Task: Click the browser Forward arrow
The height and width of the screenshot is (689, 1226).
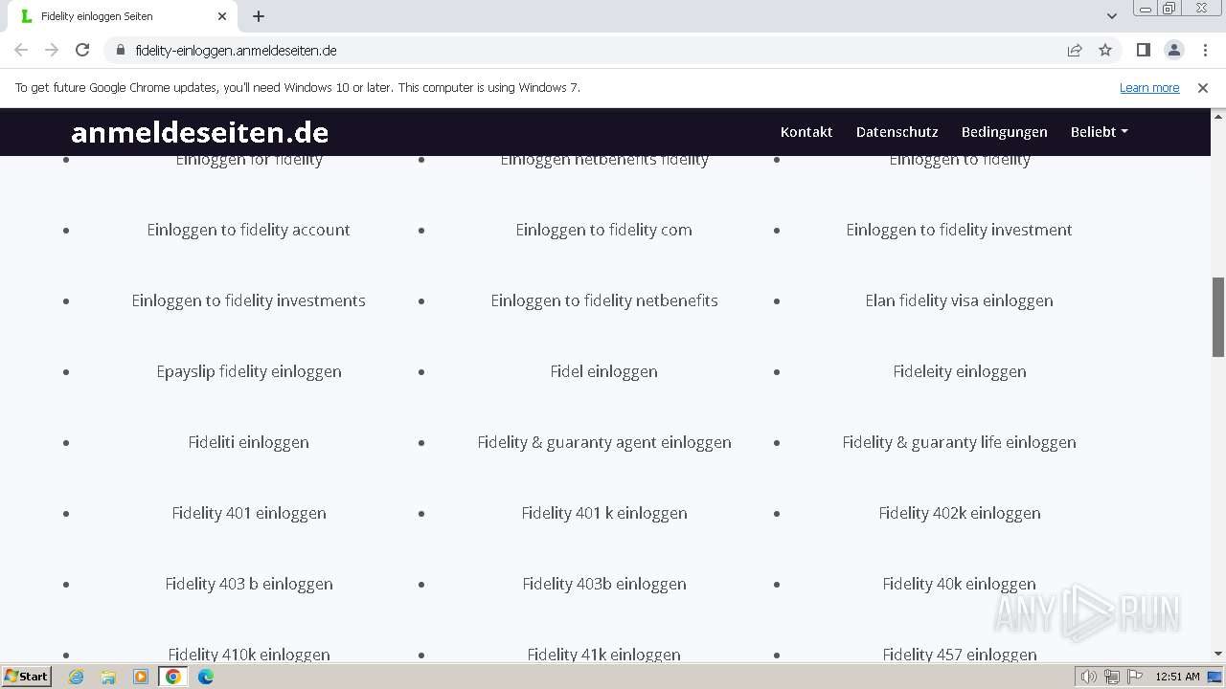Action: 52,50
